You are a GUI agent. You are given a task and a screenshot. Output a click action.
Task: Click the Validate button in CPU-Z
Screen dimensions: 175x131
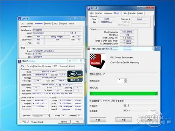[x=64, y=122]
